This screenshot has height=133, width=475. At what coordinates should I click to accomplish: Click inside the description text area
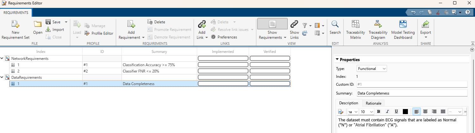pyautogui.click(x=401, y=125)
